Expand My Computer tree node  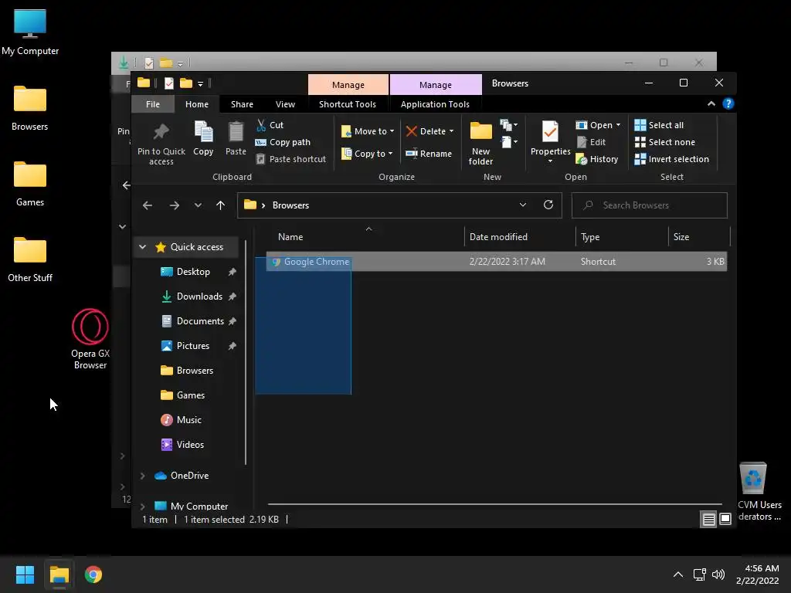[142, 506]
